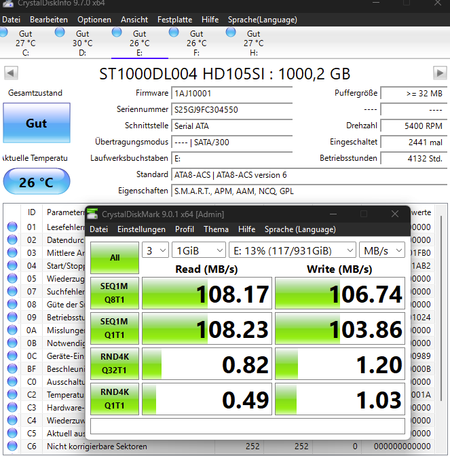The image size is (450, 456).
Task: Click blue status dot for attribute 0C
Action: [x=12, y=356]
